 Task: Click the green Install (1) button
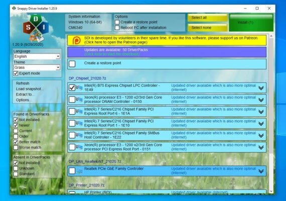point(251,23)
